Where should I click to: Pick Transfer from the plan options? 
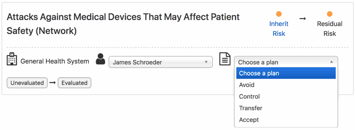(x=286, y=108)
